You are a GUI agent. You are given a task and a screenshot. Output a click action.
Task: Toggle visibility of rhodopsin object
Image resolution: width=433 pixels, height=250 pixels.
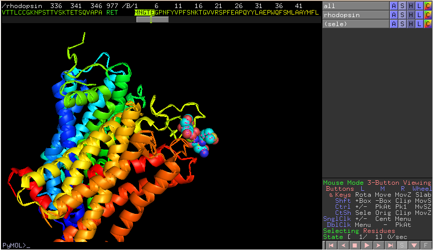356,15
